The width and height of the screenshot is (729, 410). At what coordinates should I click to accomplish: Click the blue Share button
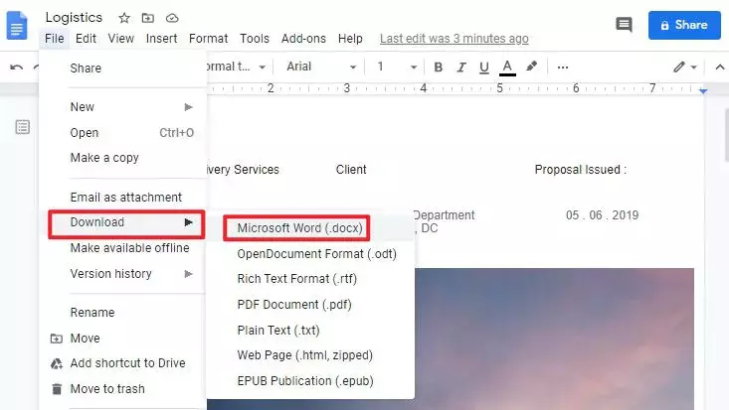[684, 25]
